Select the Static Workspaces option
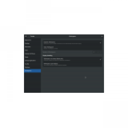Screen dimensions: 128x128 pyautogui.click(x=72, y=48)
